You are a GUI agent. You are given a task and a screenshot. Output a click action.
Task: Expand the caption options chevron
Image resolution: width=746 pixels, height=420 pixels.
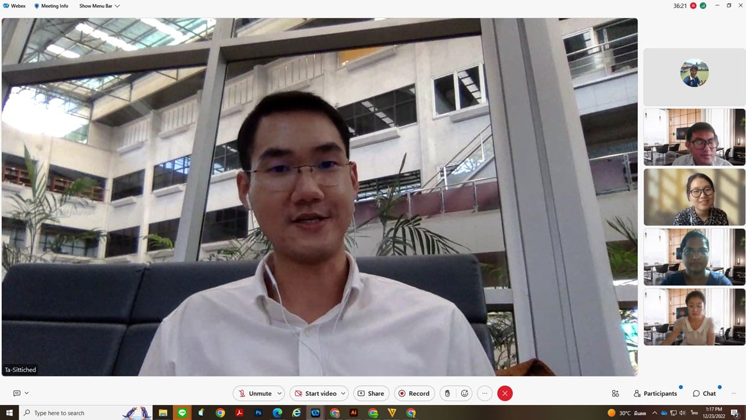(x=27, y=393)
